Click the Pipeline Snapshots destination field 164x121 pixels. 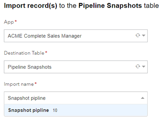76,67
